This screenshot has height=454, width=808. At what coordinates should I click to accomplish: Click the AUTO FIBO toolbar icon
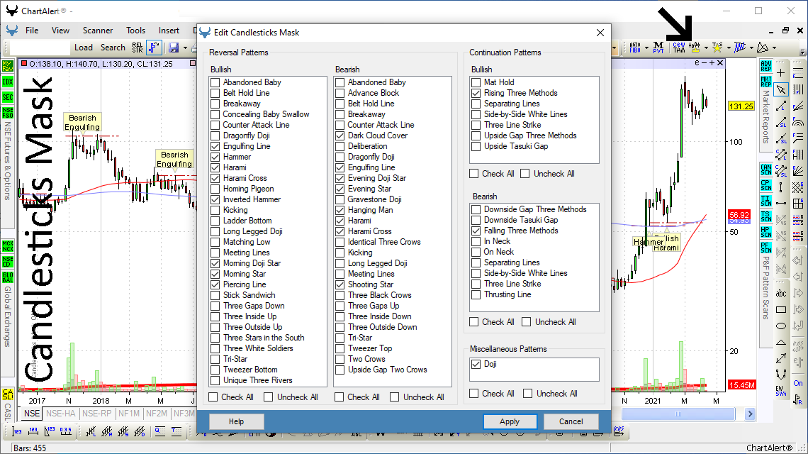(x=635, y=48)
